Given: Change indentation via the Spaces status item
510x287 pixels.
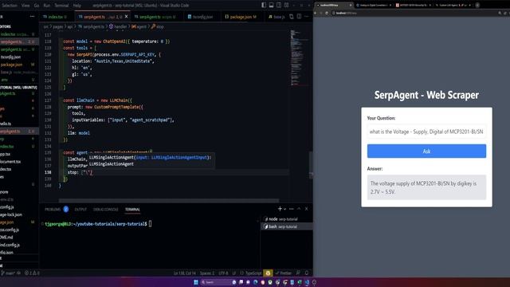Looking at the screenshot, I should point(207,273).
